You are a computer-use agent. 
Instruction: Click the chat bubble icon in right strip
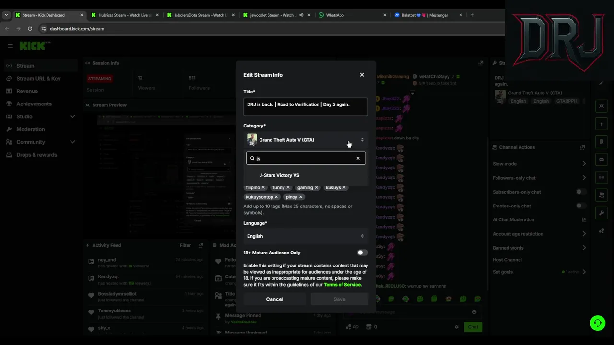tap(602, 160)
